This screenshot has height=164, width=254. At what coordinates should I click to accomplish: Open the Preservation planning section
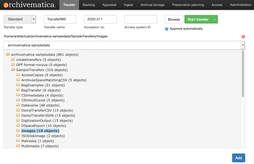[188, 5]
